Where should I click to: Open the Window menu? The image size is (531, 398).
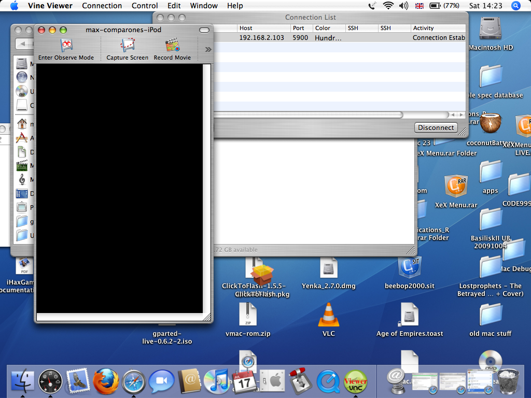[204, 6]
